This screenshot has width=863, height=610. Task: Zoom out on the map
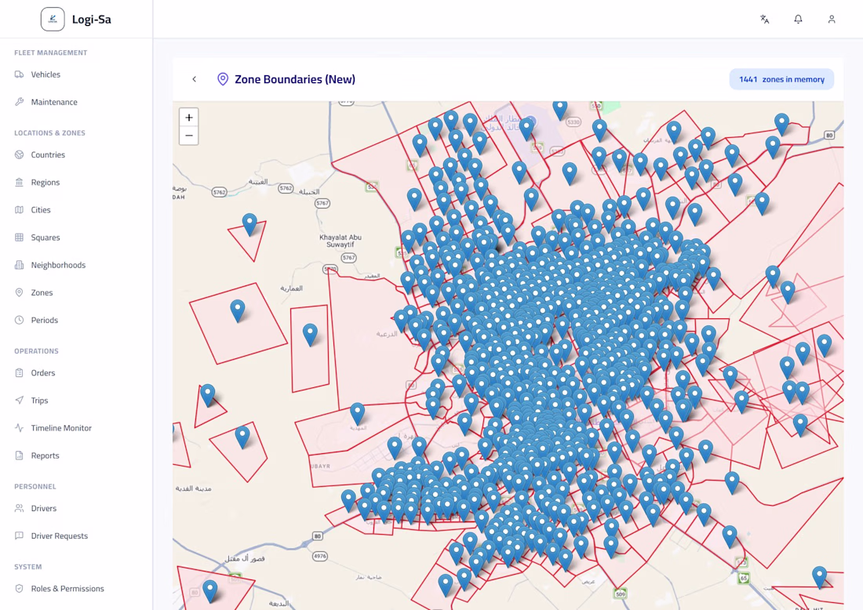click(x=189, y=136)
